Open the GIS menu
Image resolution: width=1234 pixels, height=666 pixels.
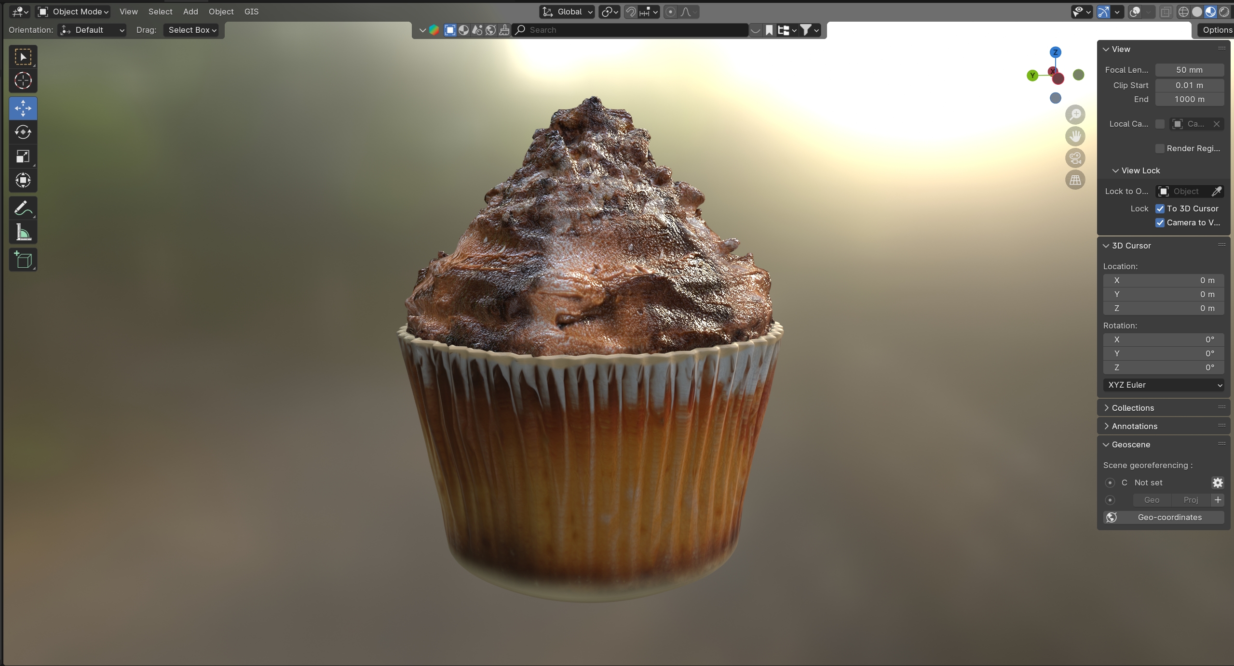point(251,12)
